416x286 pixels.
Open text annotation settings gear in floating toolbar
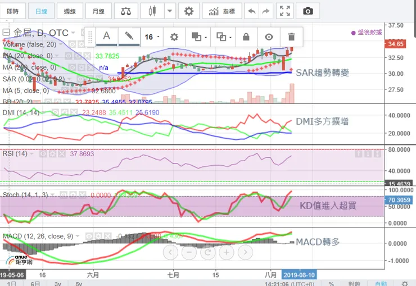tap(174, 37)
